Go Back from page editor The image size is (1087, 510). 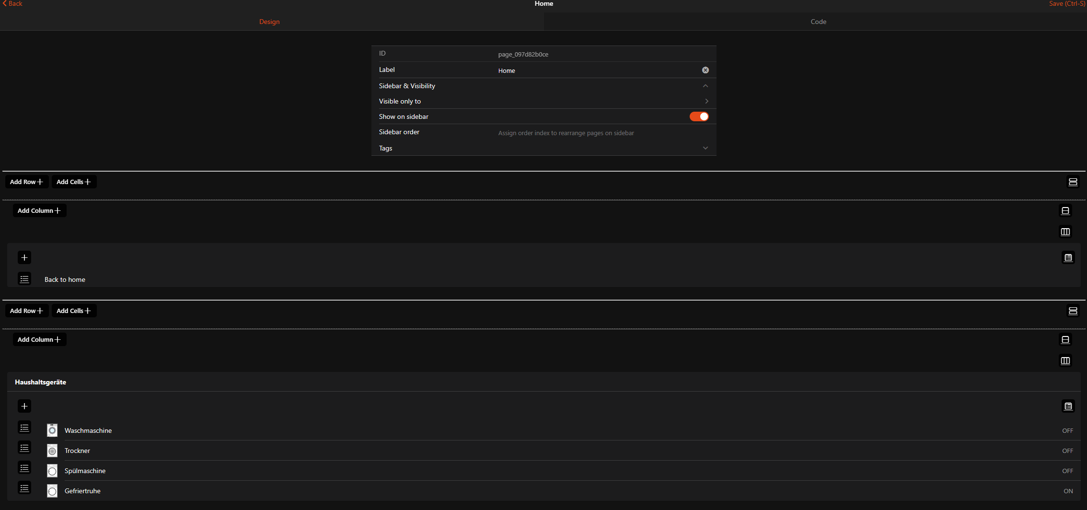12,3
